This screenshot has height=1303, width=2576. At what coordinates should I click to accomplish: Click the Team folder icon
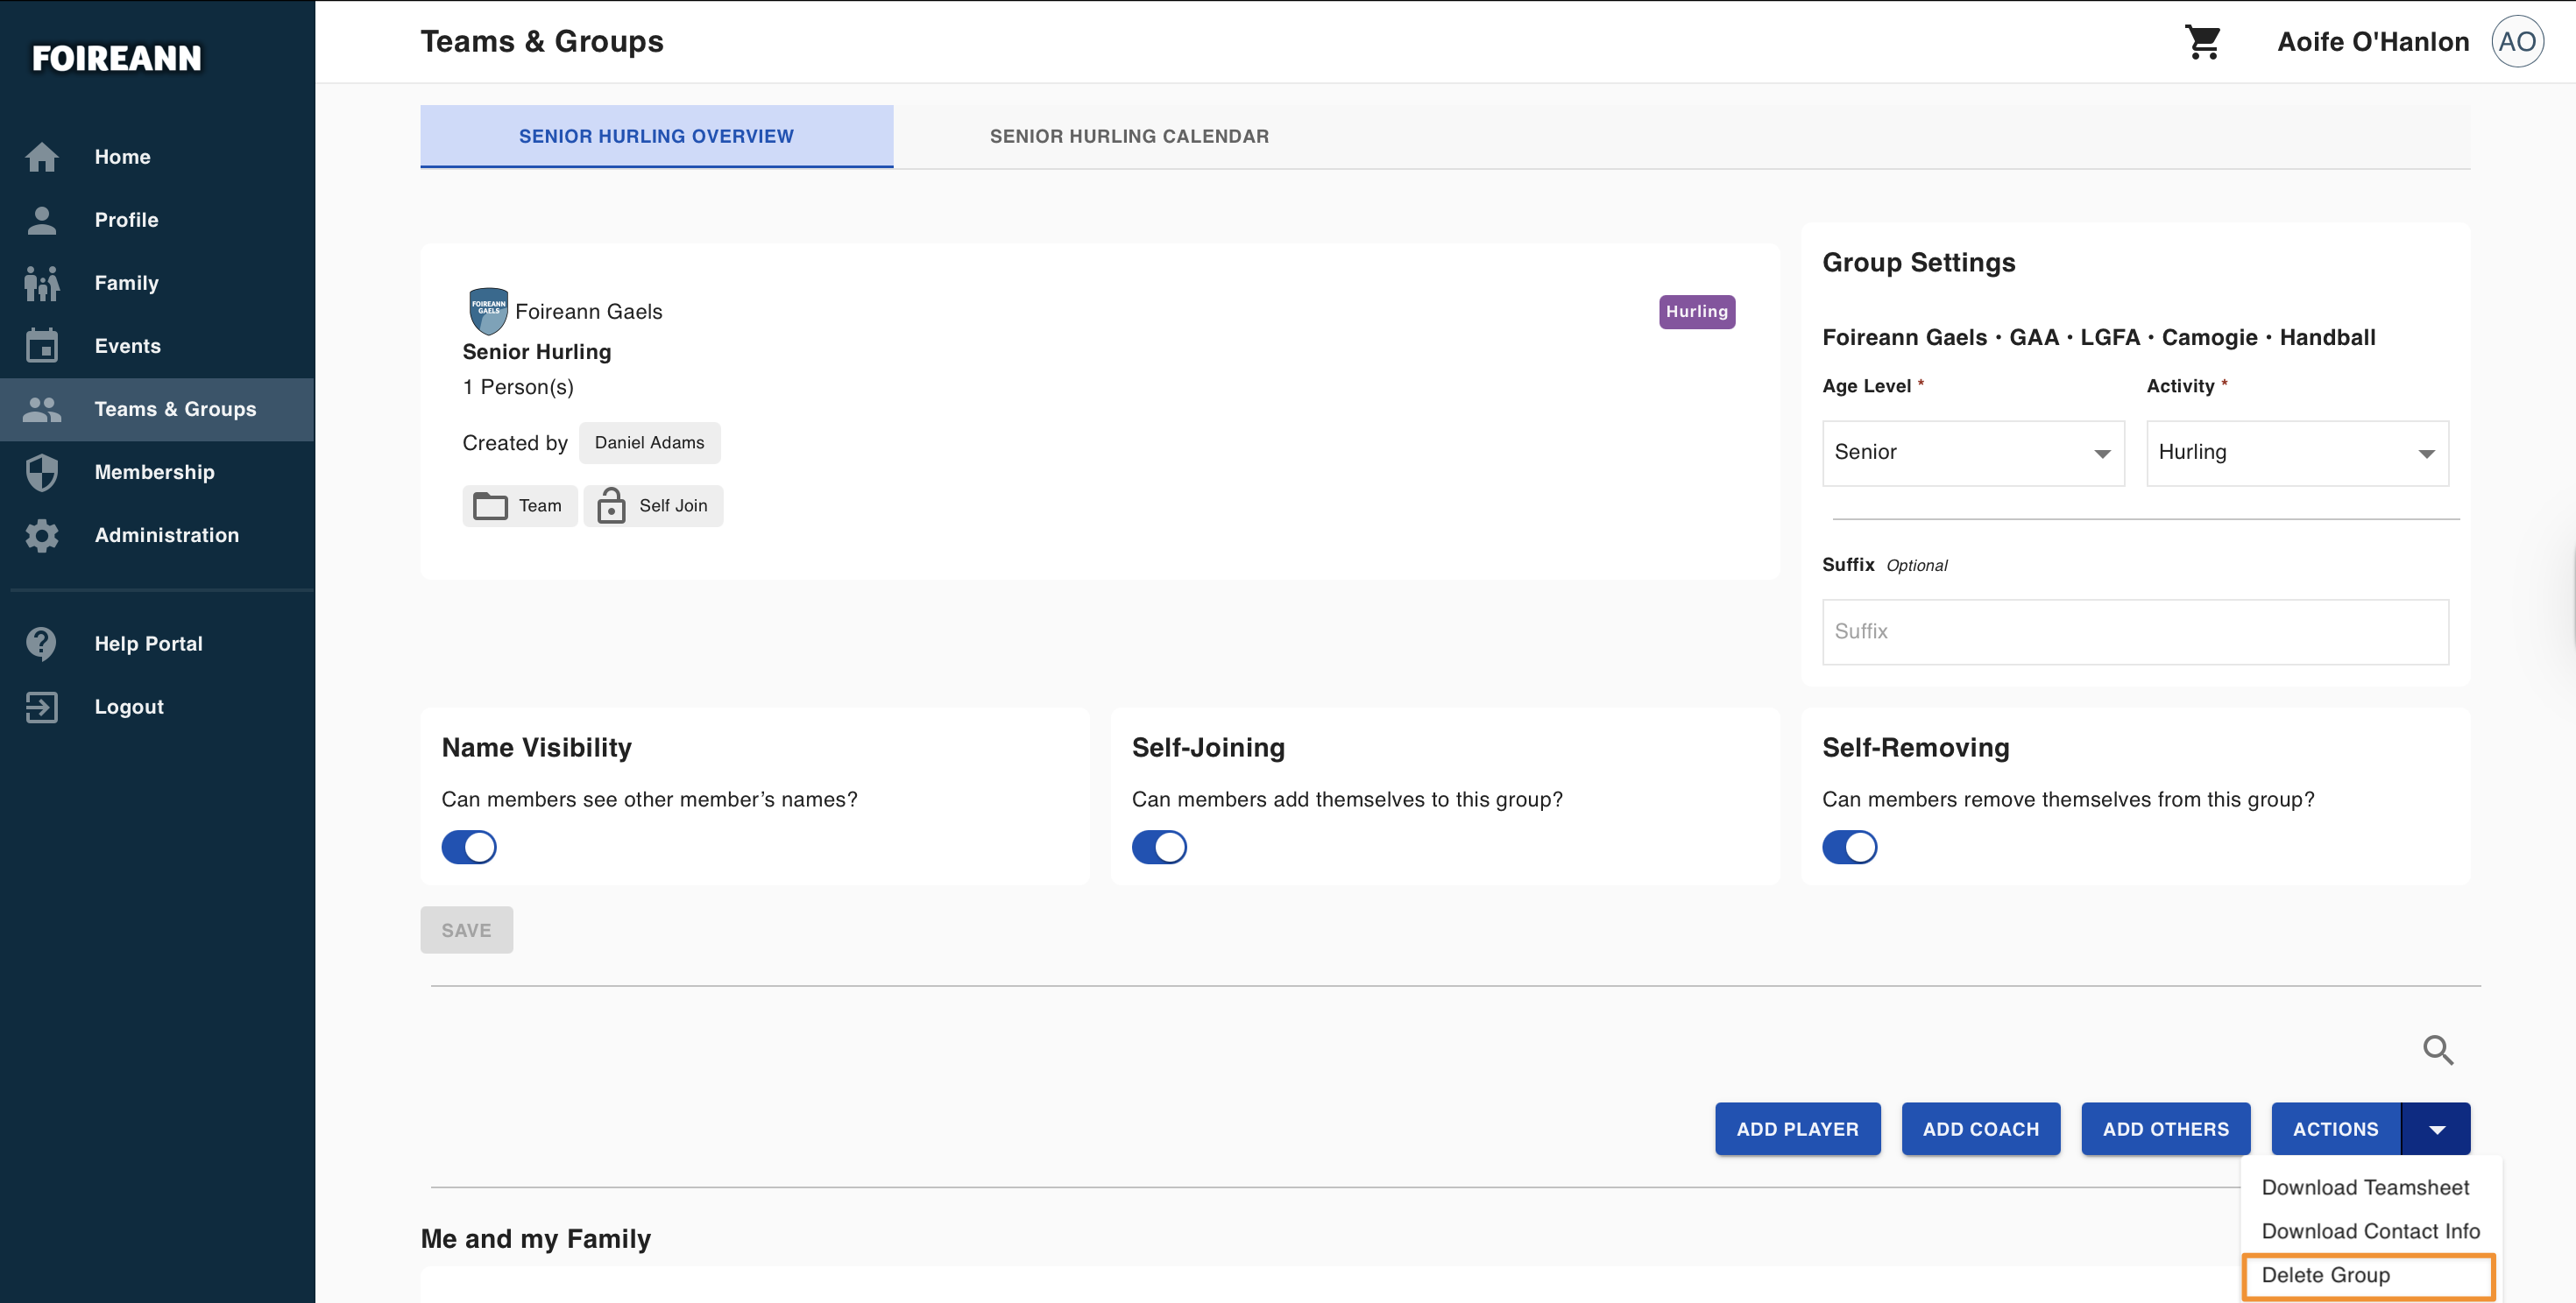coord(490,505)
